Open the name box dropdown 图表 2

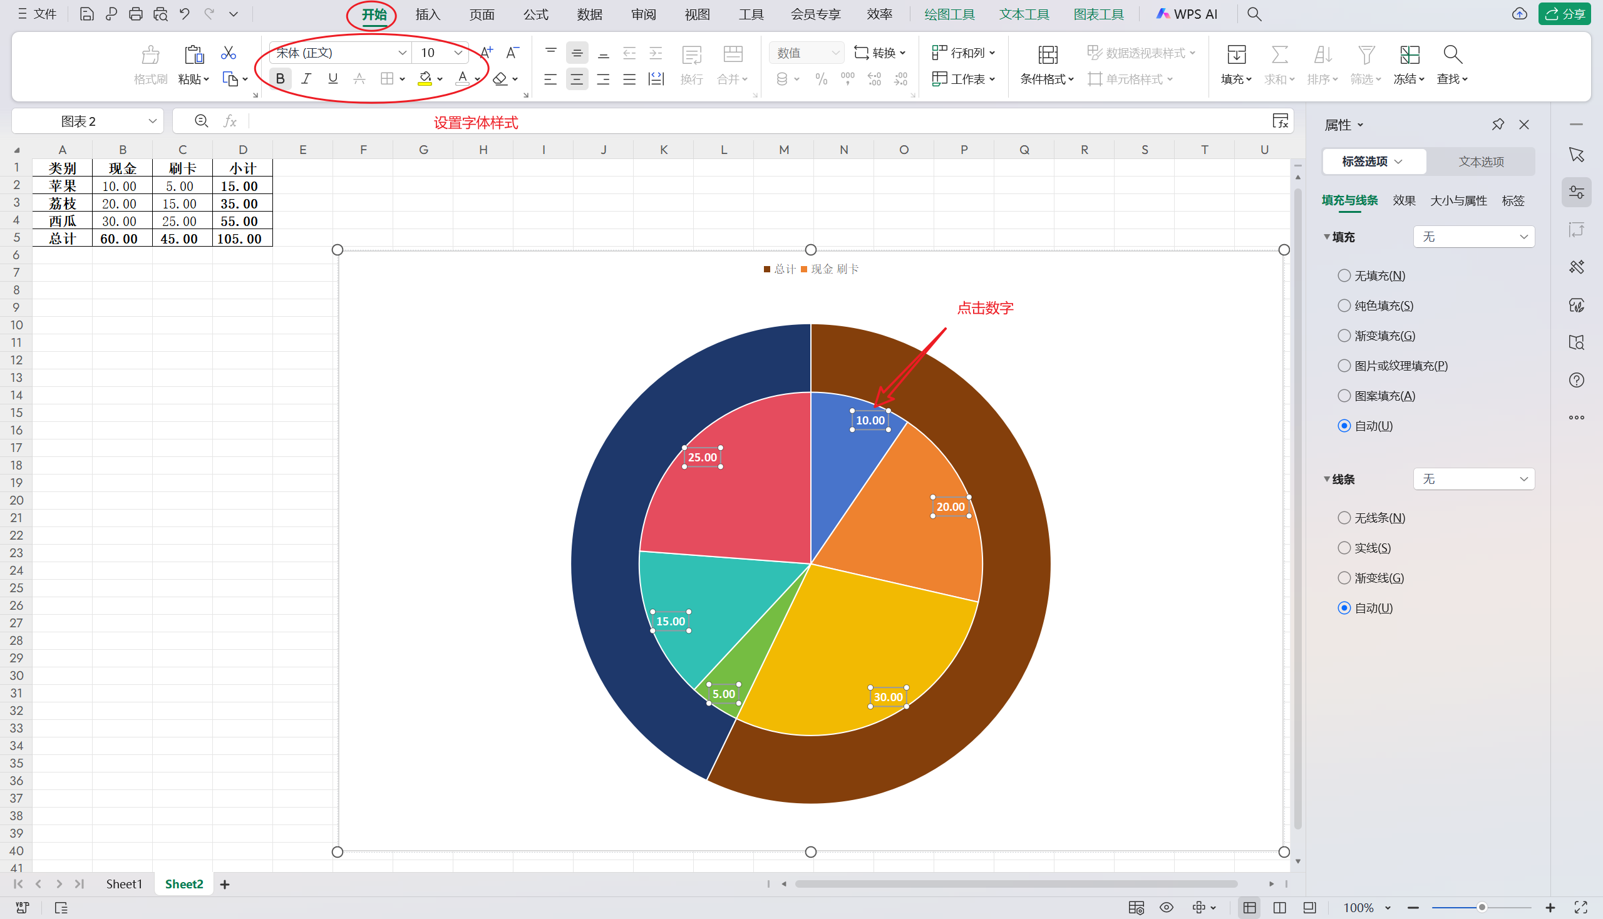tap(152, 121)
